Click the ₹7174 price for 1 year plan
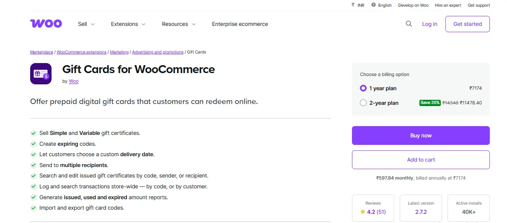Image resolution: width=507 pixels, height=223 pixels. click(476, 89)
